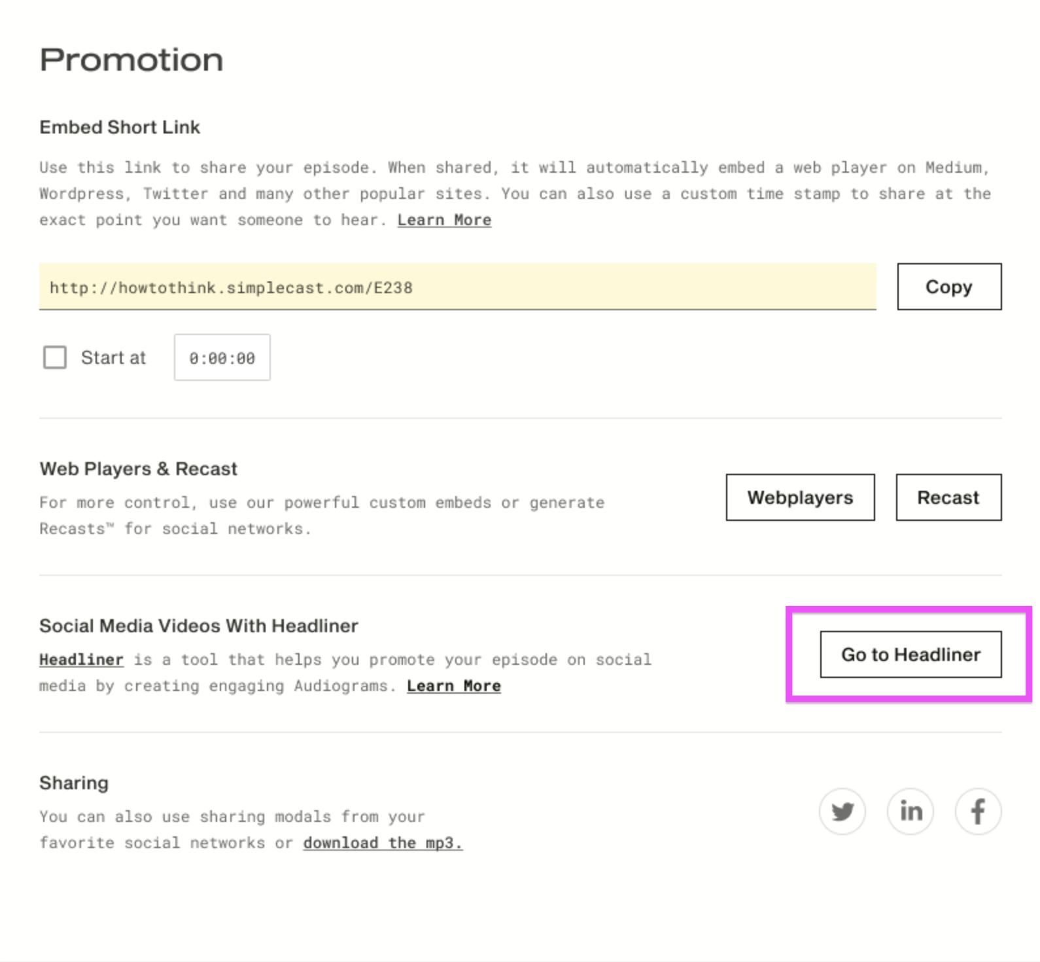Select the Embed Short Link heading
This screenshot has height=962, width=1040.
pyautogui.click(x=120, y=127)
